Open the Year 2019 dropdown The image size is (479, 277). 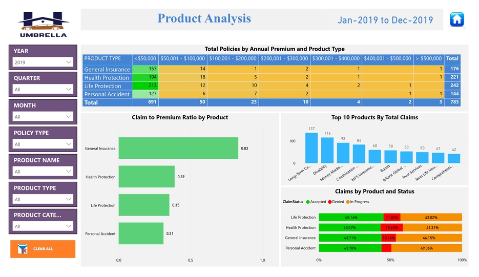(43, 62)
